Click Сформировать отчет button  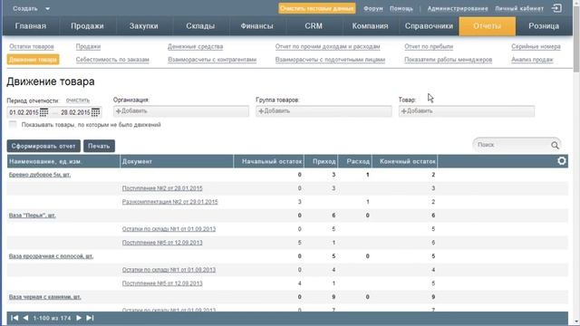coord(43,146)
